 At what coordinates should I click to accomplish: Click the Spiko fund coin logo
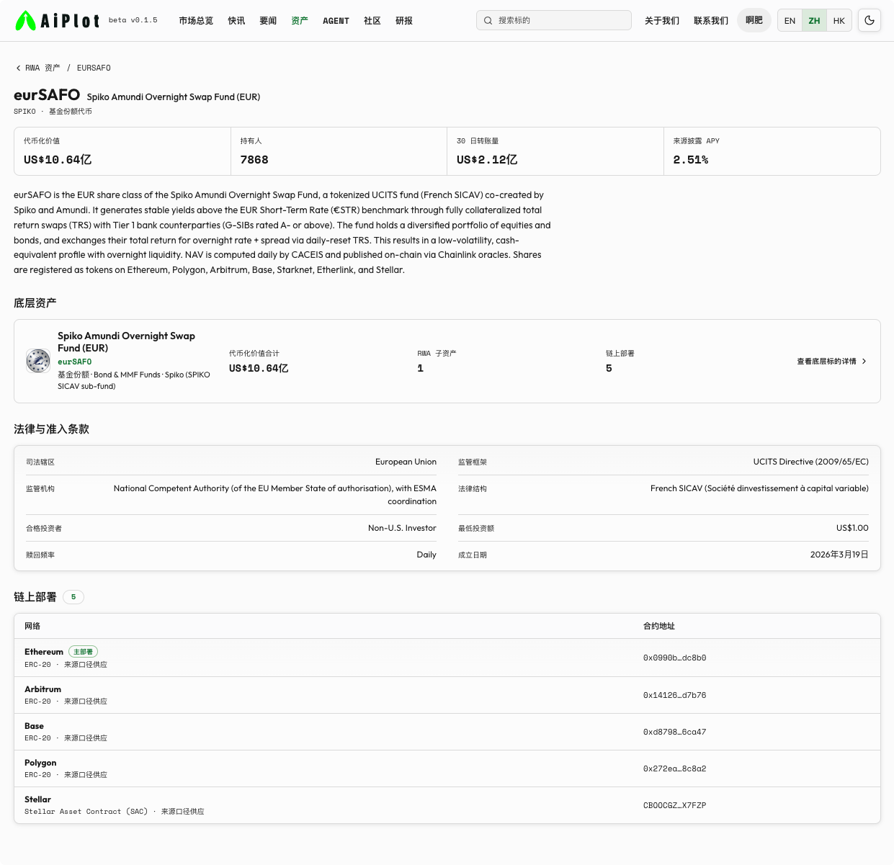point(38,361)
